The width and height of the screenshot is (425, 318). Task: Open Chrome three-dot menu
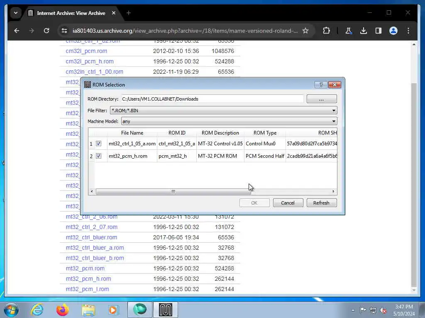pyautogui.click(x=408, y=31)
